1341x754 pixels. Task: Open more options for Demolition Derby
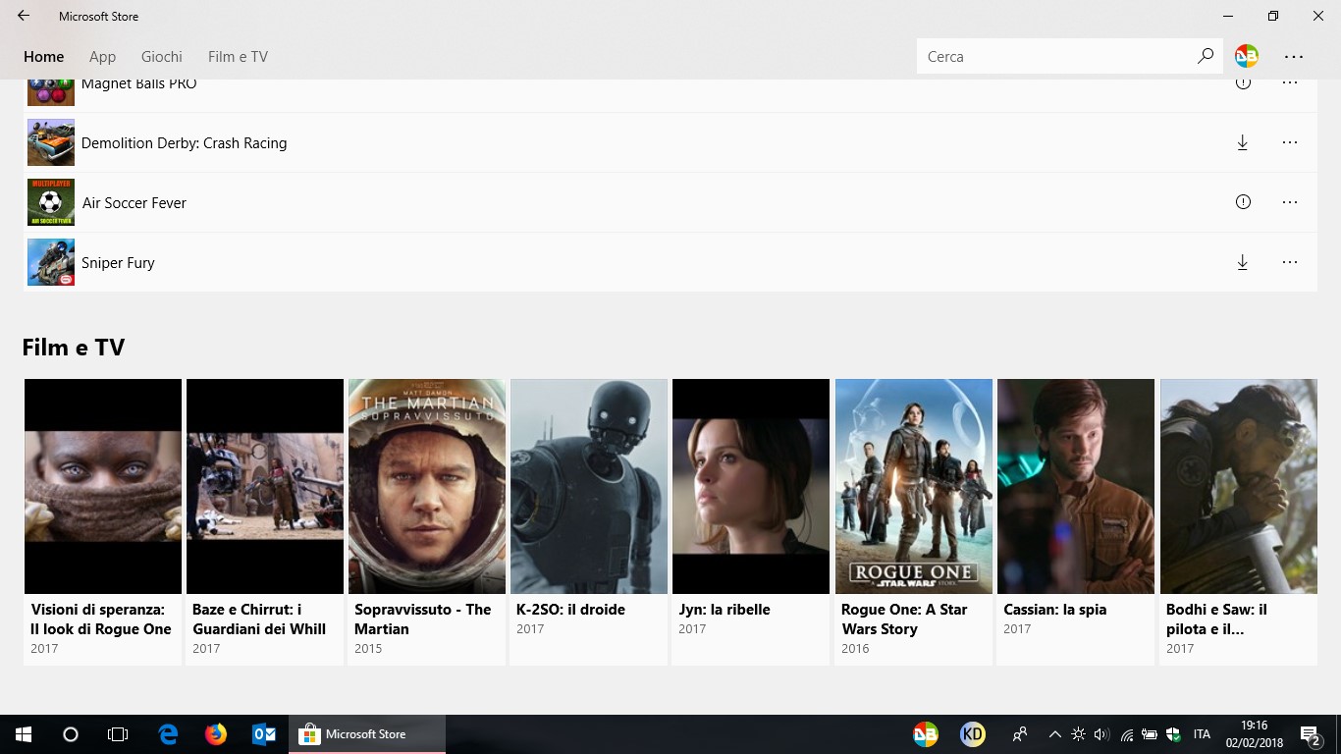click(1290, 142)
